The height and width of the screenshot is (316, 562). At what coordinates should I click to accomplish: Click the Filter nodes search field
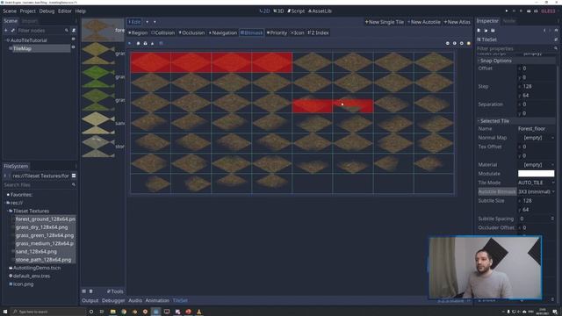pos(42,31)
